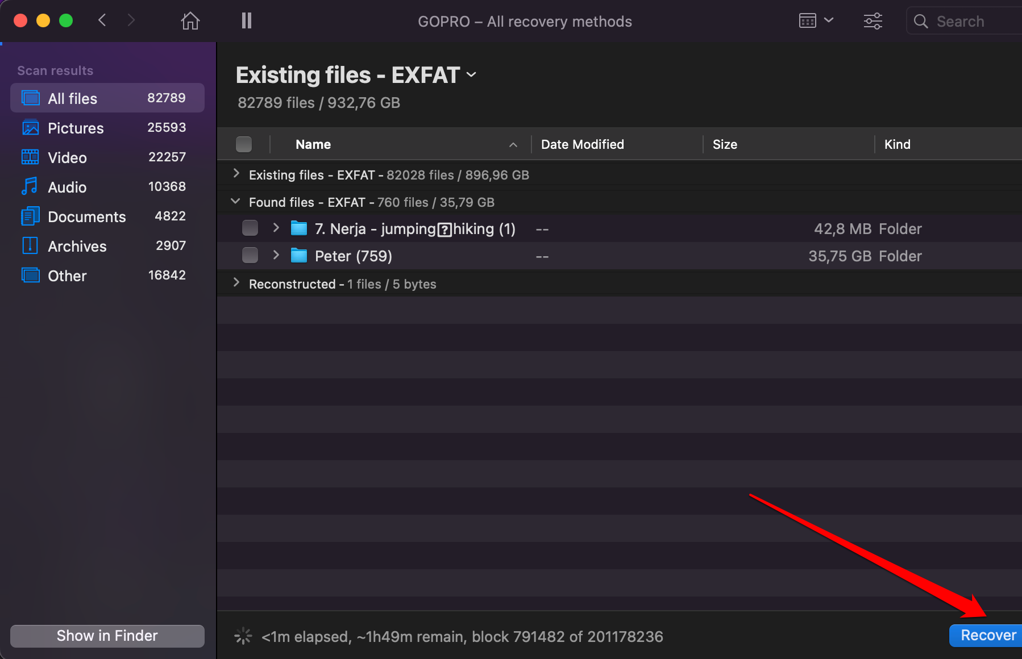Expand the Peter (759) folder chevron
This screenshot has height=659, width=1022.
click(x=276, y=255)
